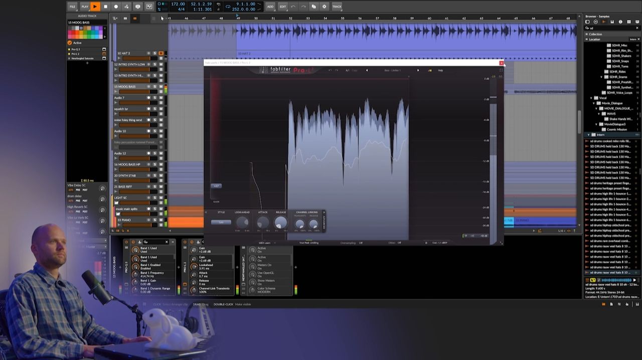Collapse the Vocal folder in browser
The height and width of the screenshot is (360, 642).
click(591, 98)
